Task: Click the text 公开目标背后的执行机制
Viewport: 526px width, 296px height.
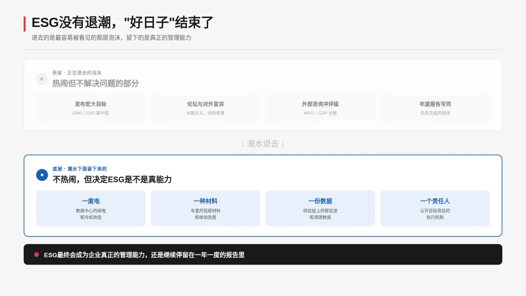Action: pyautogui.click(x=435, y=214)
